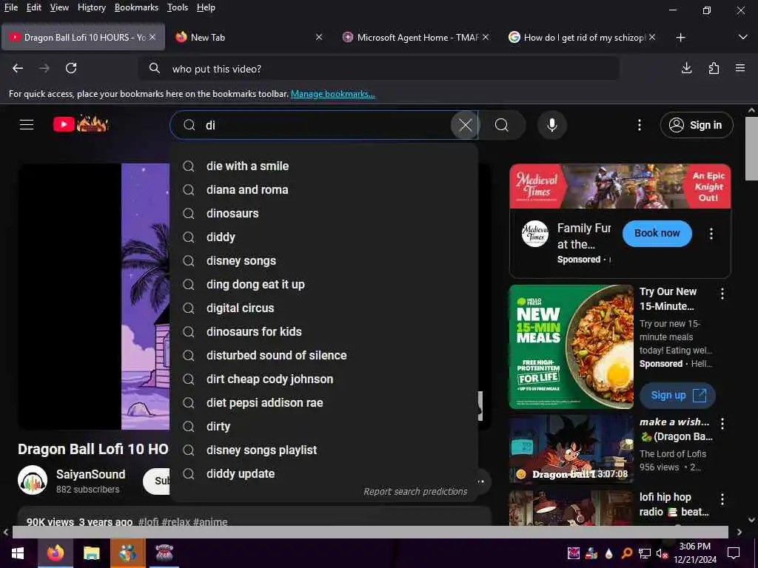
Task: Close the Dragon Ball Lofi tab
Action: pyautogui.click(x=152, y=37)
